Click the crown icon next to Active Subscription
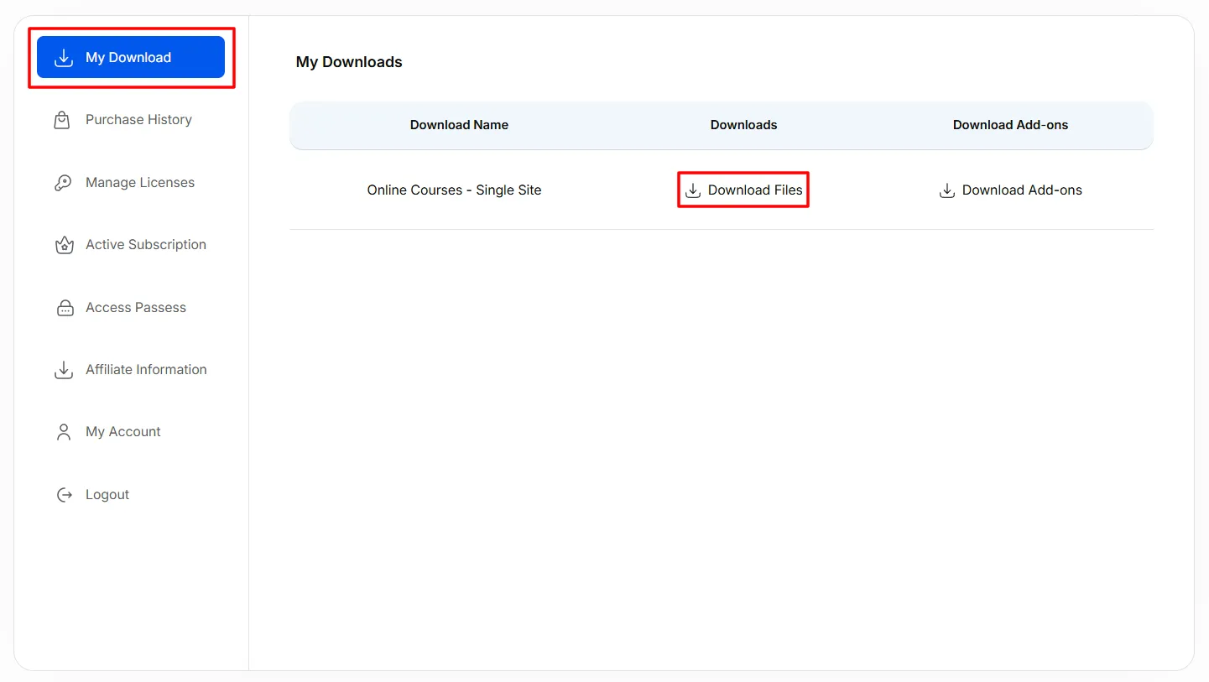1209x682 pixels. pos(63,244)
